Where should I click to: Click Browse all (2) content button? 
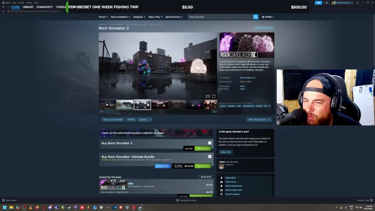point(206,177)
